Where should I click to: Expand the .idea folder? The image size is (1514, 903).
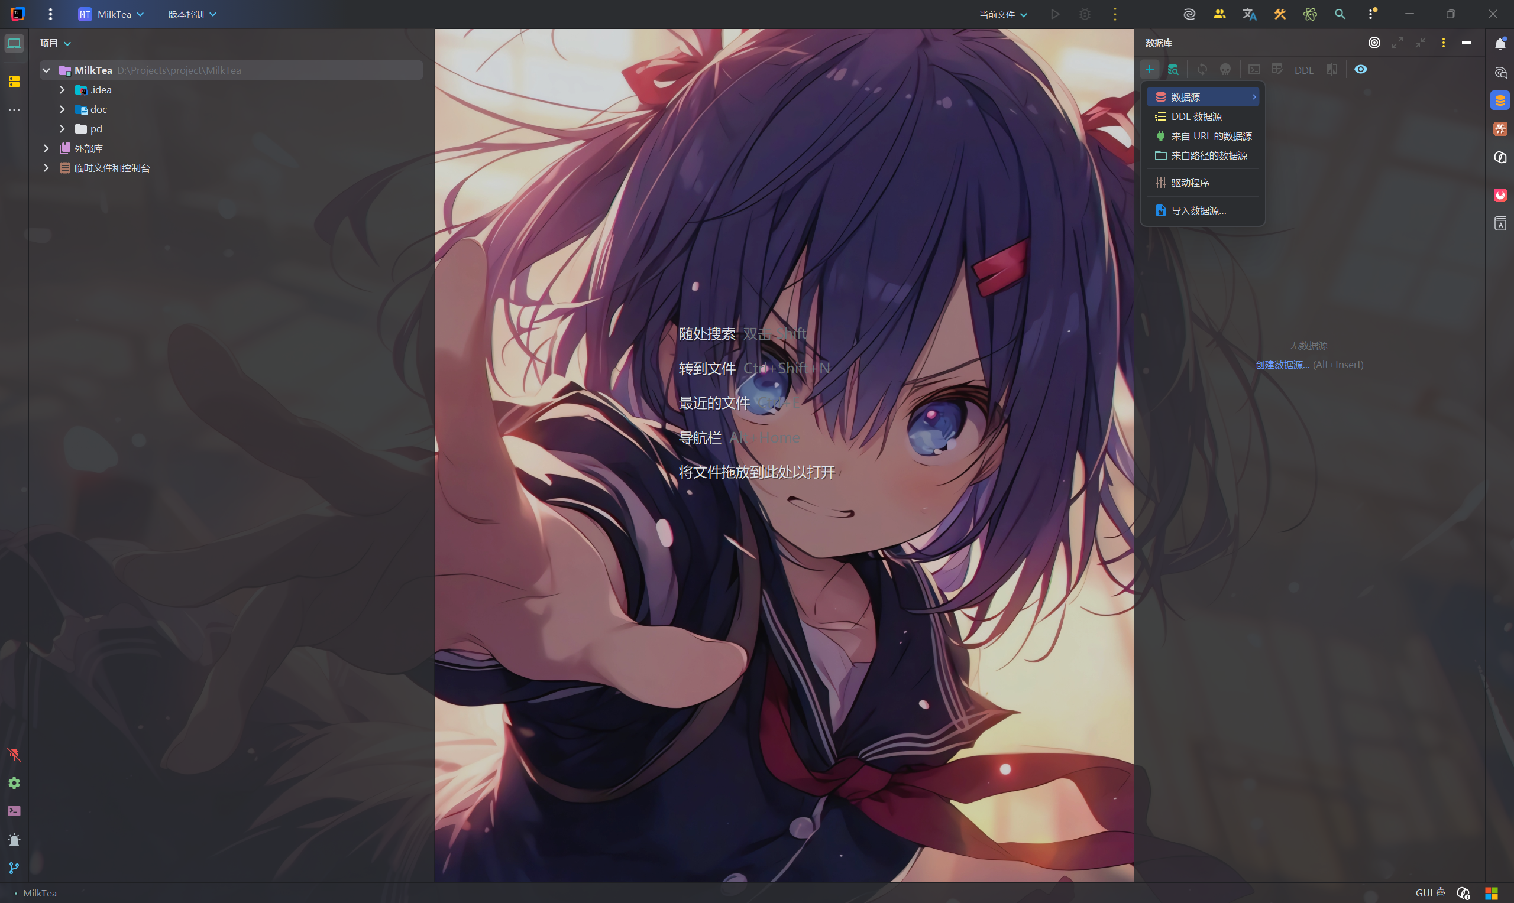click(62, 89)
